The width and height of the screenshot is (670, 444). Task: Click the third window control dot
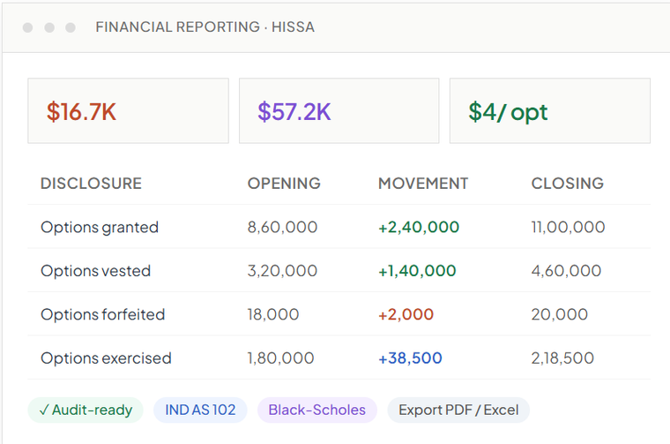click(71, 27)
